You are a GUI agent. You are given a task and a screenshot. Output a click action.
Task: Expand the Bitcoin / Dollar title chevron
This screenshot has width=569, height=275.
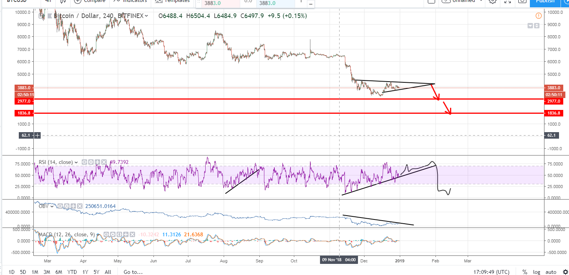pos(146,16)
